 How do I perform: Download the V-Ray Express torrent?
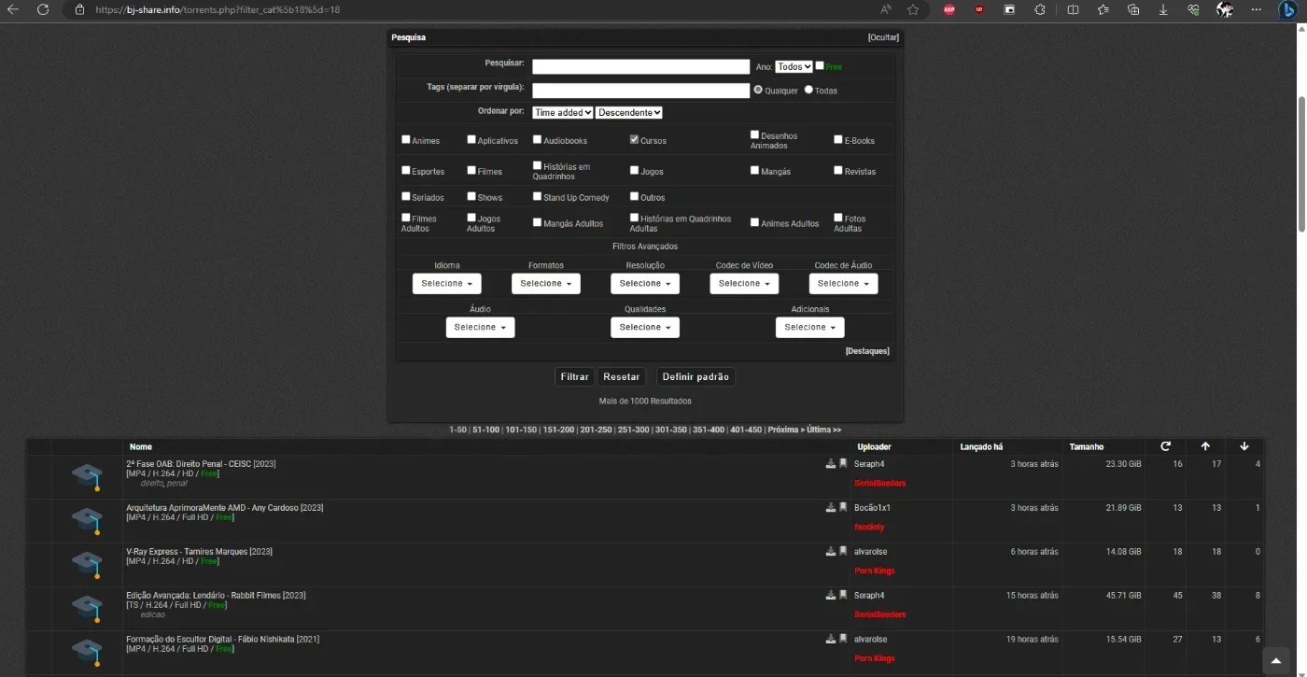(x=831, y=551)
